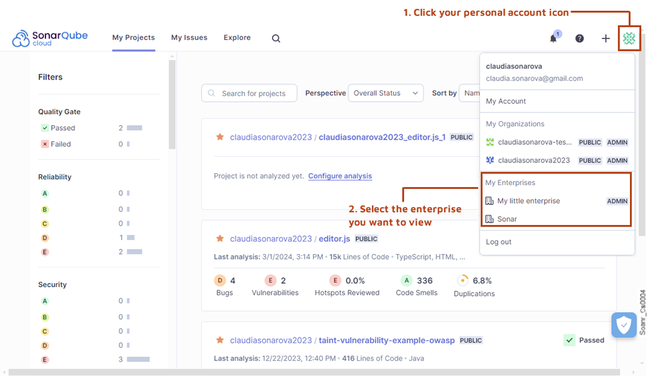659x376 pixels.
Task: Click the blue shield widget icon
Action: pyautogui.click(x=624, y=325)
